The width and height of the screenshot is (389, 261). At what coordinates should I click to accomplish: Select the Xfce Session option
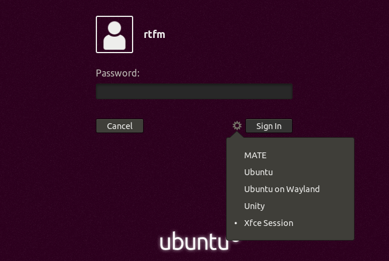[x=269, y=223]
